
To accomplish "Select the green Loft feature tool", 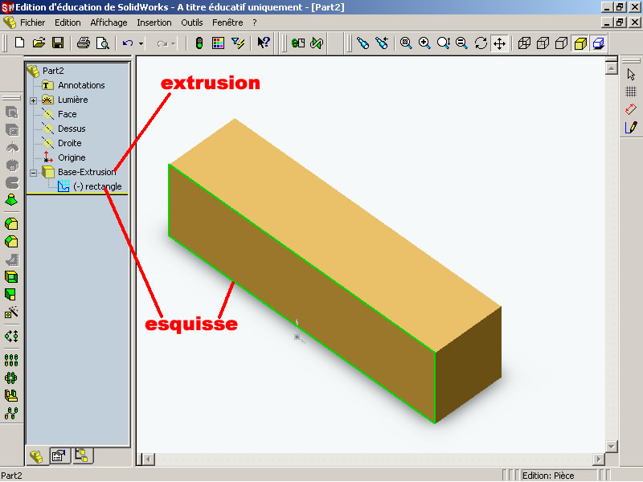I will point(11,200).
